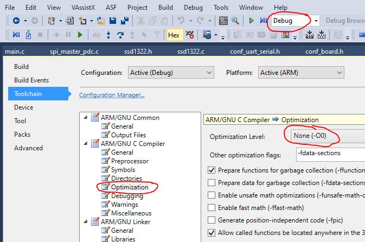This screenshot has width=365, height=242.
Task: Collapse the ARM/GNU C Compiler tree node
Action: pos(86,144)
